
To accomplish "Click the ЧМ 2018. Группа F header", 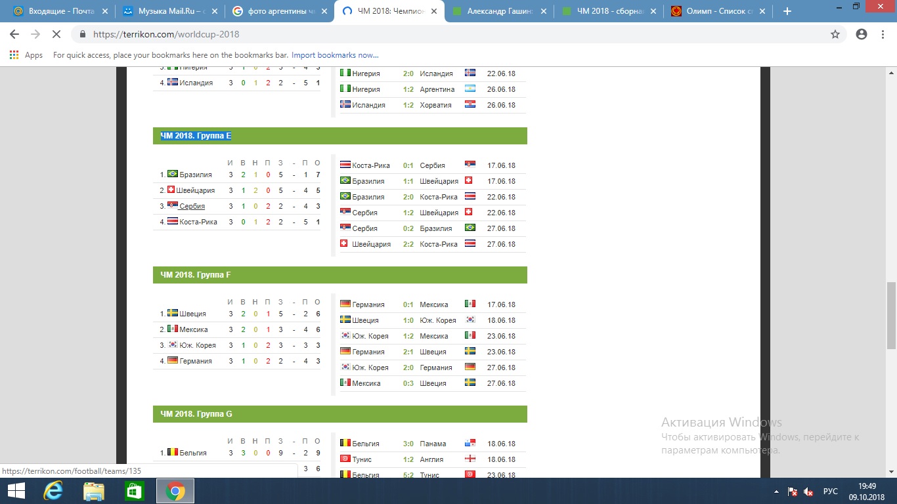I will pyautogui.click(x=340, y=275).
